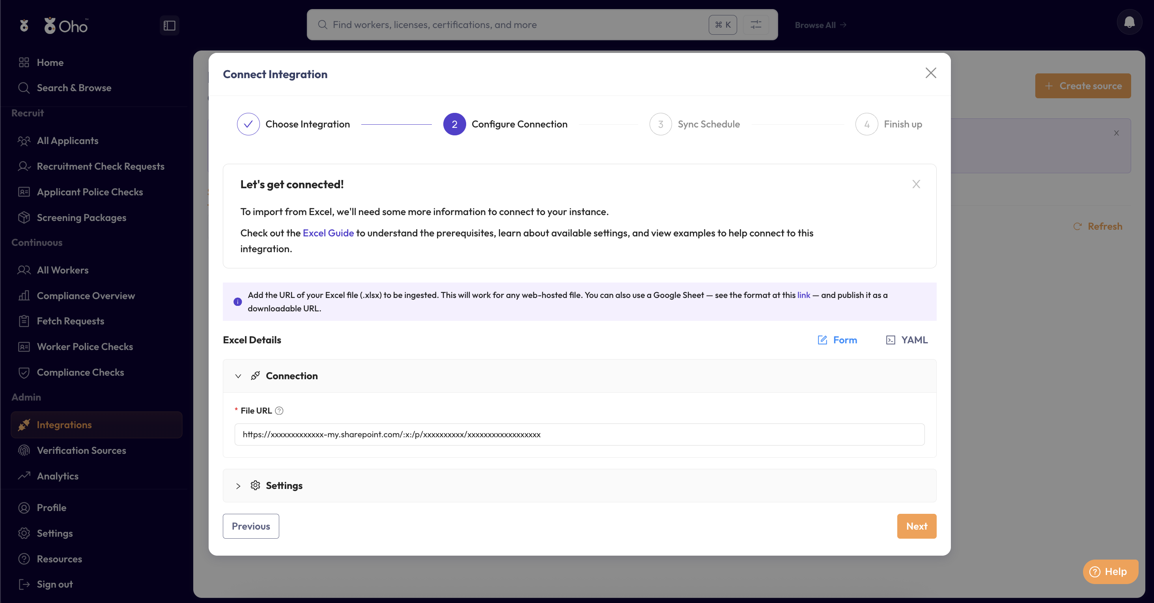Click Browse All link
This screenshot has height=603, width=1154.
[x=821, y=25]
